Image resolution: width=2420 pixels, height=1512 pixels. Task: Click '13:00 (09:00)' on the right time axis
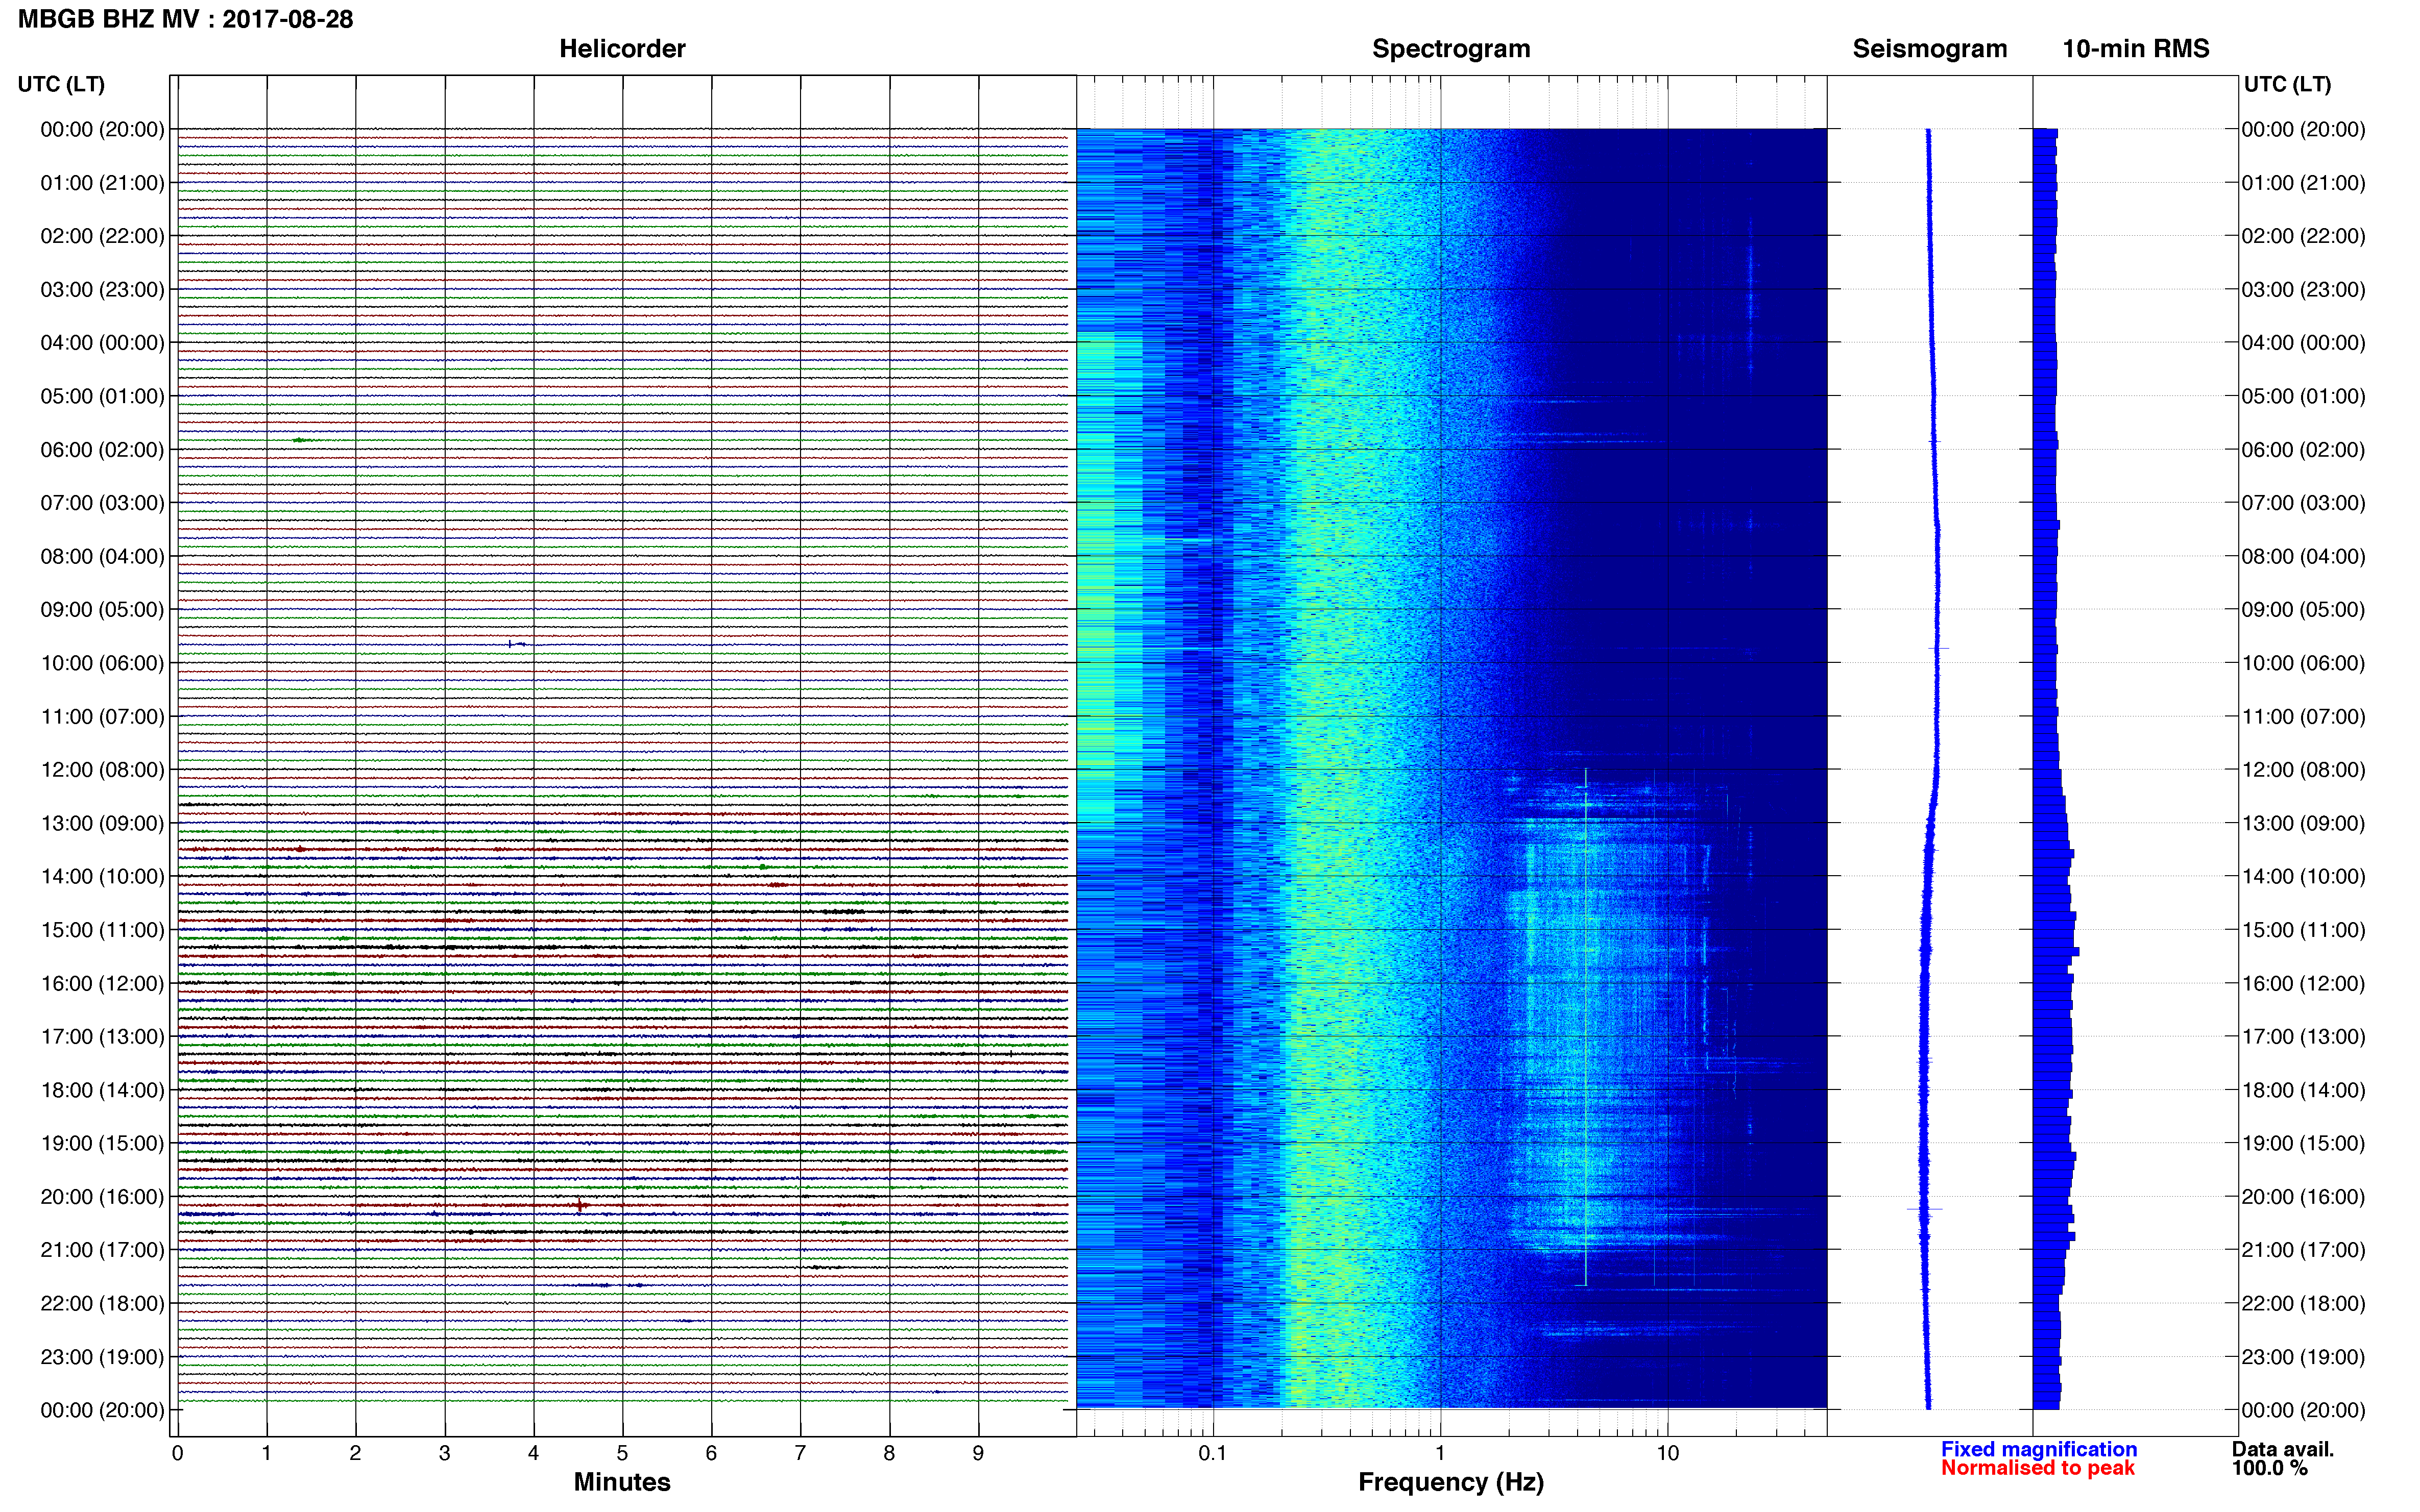[x=2303, y=823]
